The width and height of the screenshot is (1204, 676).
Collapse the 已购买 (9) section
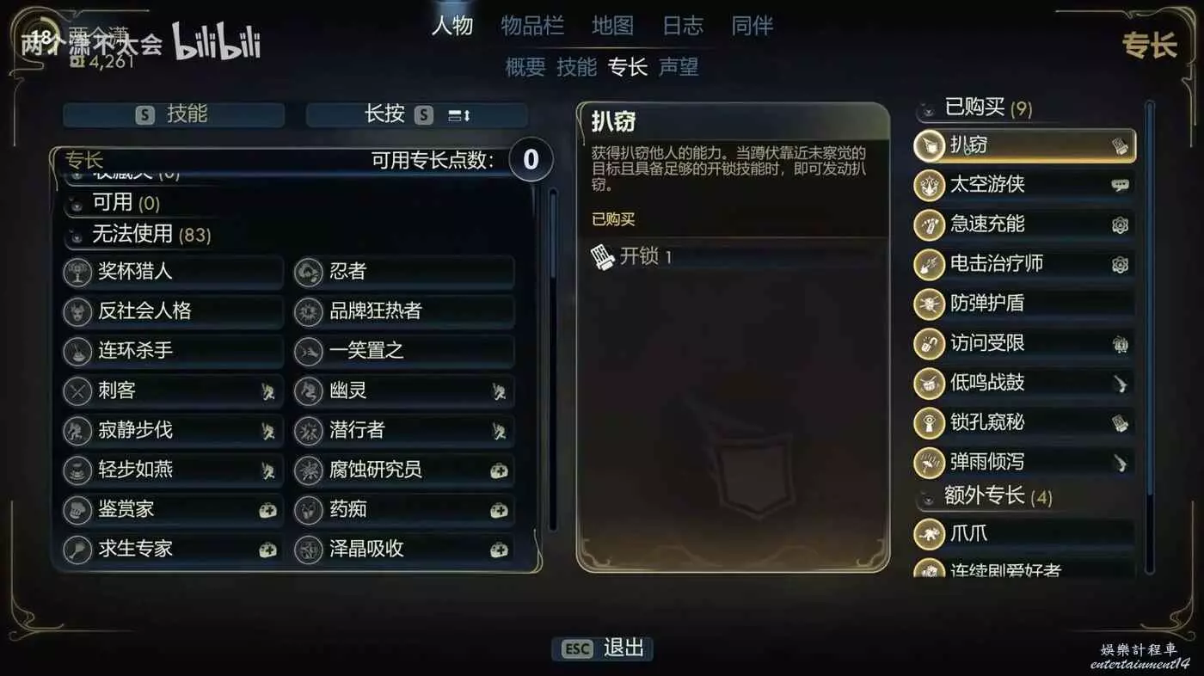pyautogui.click(x=928, y=109)
